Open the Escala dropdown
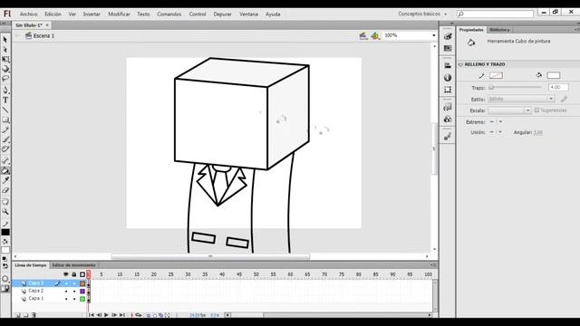The image size is (580, 326). pyautogui.click(x=509, y=110)
